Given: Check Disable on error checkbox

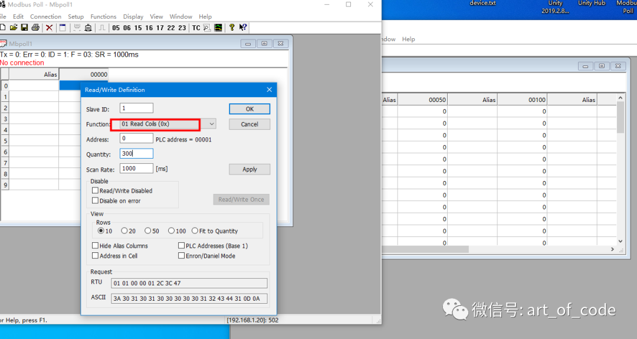Looking at the screenshot, I should coord(95,200).
